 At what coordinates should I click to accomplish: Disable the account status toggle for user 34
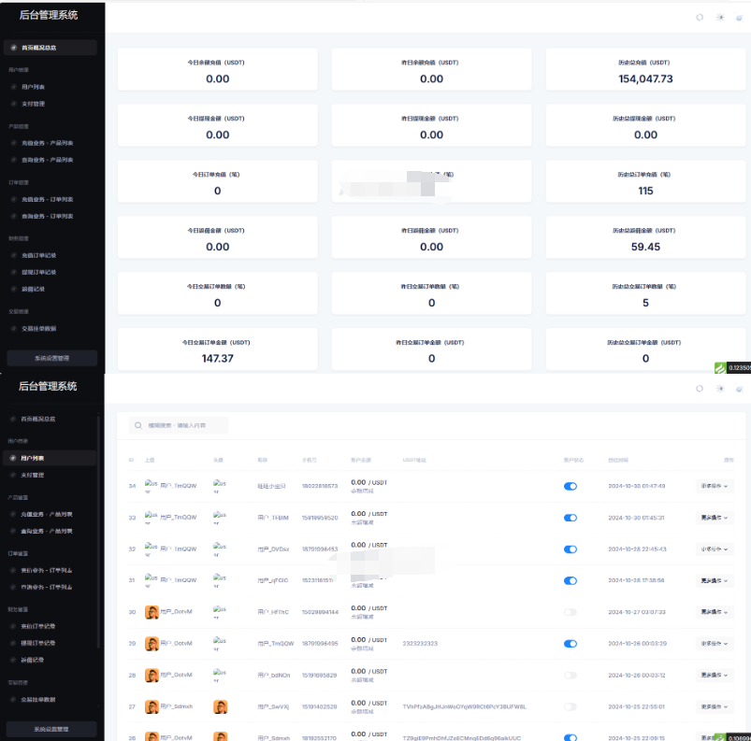pos(570,486)
